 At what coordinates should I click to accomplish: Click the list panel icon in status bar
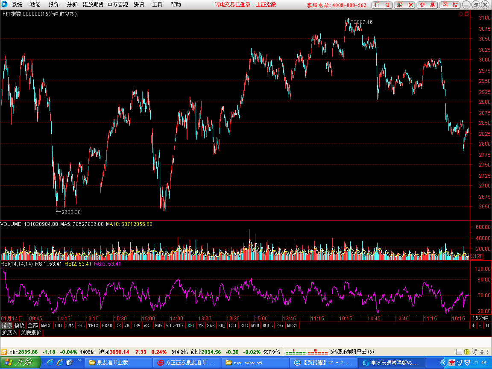tap(459, 352)
